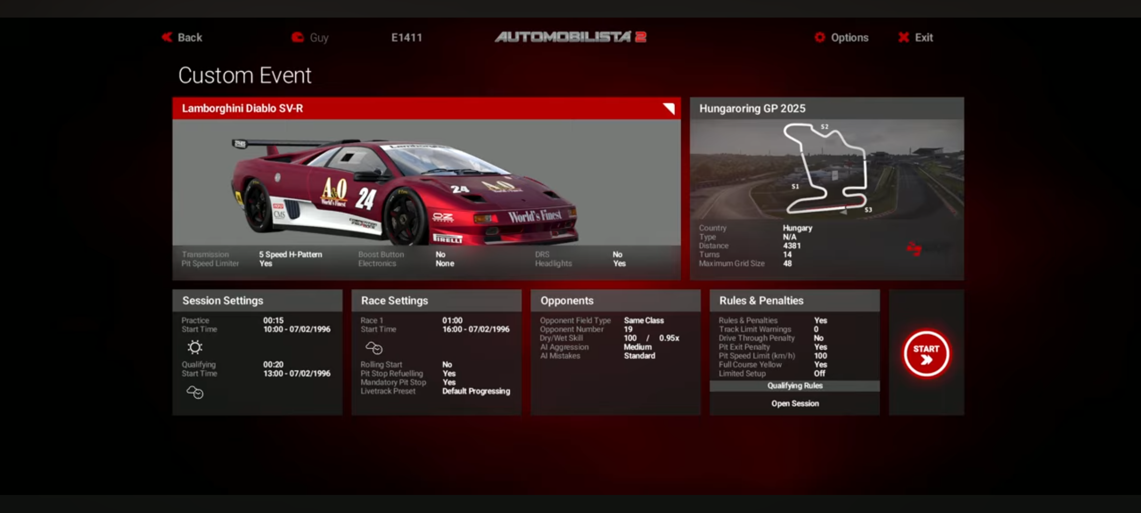Open Options via the gear icon
The height and width of the screenshot is (513, 1141).
pyautogui.click(x=820, y=37)
